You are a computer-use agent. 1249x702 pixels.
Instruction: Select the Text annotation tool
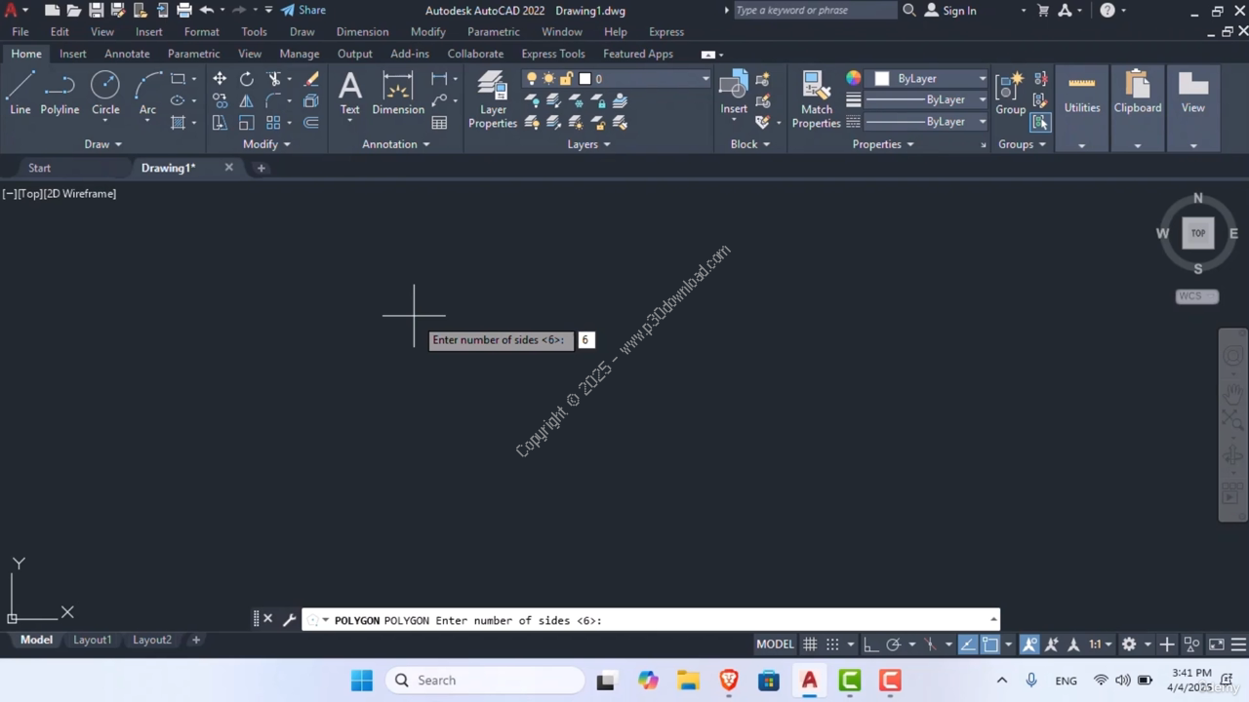349,94
